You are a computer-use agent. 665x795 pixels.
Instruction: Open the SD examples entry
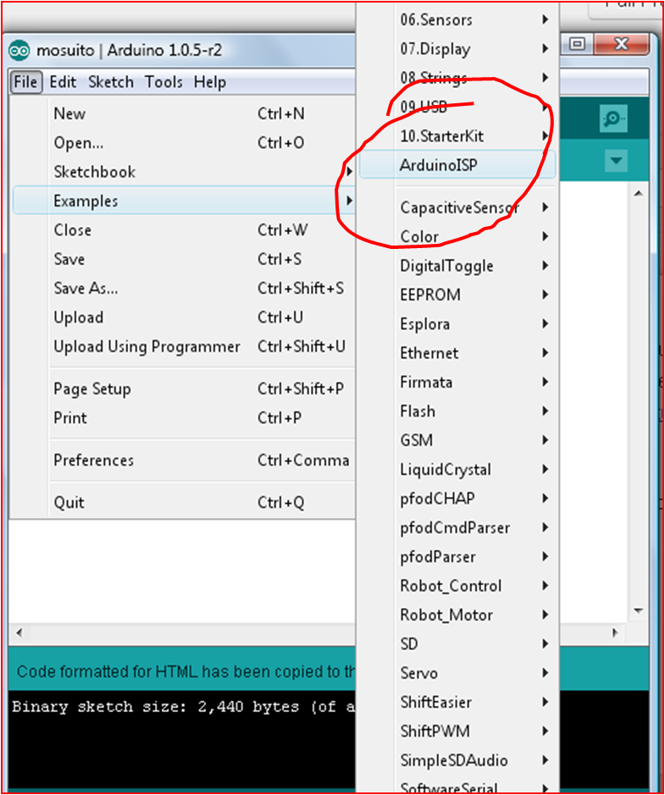457,644
